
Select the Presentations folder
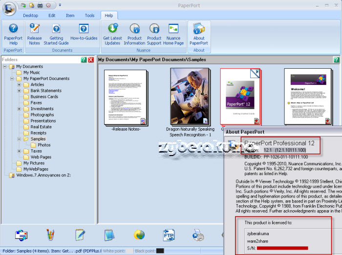coord(43,121)
